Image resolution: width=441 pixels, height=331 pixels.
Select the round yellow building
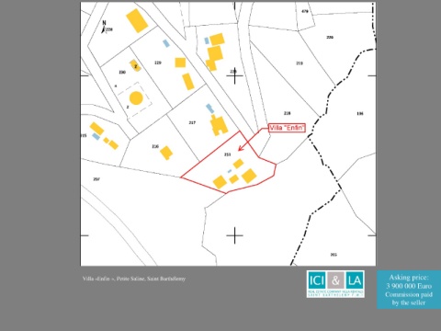click(x=136, y=97)
